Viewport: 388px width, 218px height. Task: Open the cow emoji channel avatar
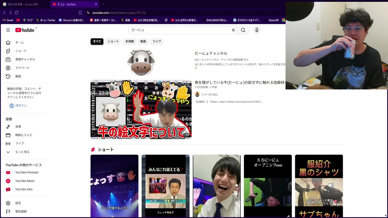(141, 63)
